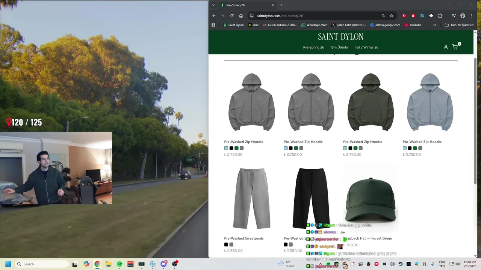This screenshot has height=270, width=481.
Task: Open File Explorer from the taskbar
Action: (108, 264)
